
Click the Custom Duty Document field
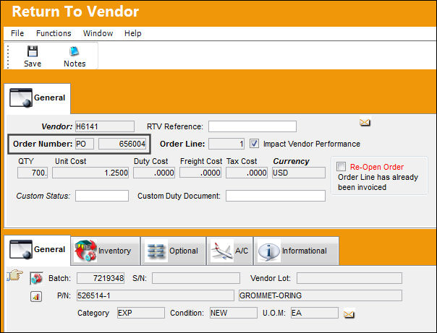coord(276,196)
